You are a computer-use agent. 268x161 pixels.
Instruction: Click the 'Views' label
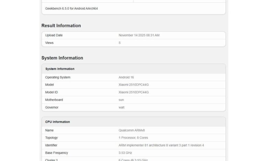click(49, 43)
